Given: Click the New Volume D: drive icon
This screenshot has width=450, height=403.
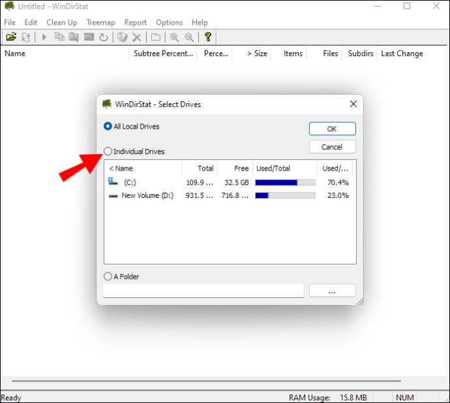Looking at the screenshot, I should coord(113,196).
